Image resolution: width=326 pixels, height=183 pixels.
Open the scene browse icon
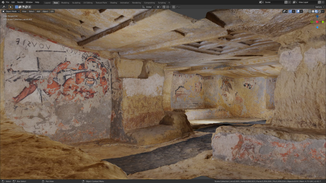(262, 2)
